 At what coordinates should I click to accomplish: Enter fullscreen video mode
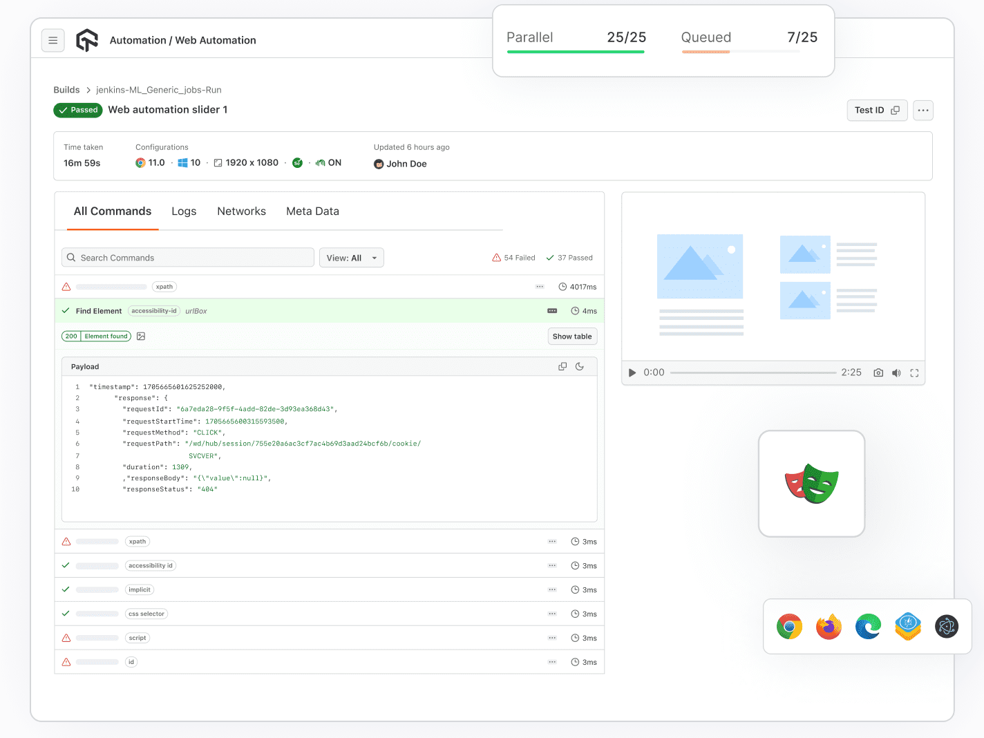(x=914, y=373)
